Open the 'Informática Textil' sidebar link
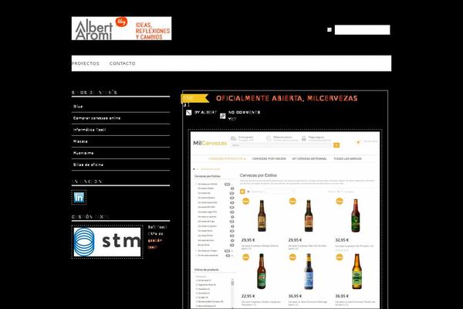The image size is (463, 309). 90,130
